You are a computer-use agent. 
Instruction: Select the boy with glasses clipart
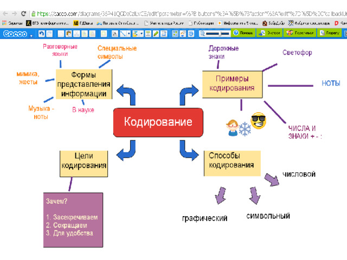[x=233, y=128]
